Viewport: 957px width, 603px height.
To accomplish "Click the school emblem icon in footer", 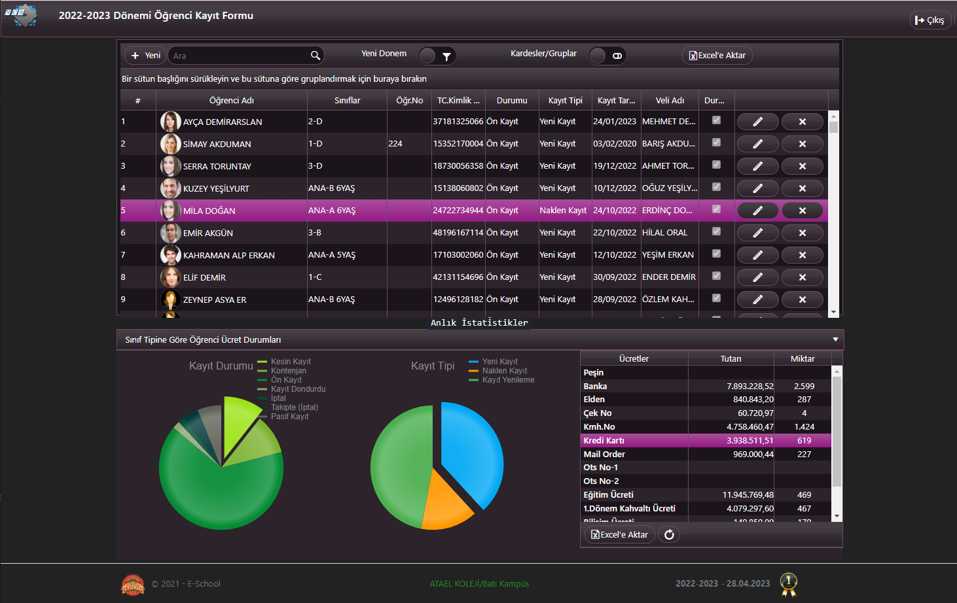I will pyautogui.click(x=133, y=585).
